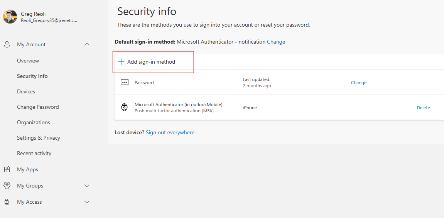
Task: Go to Devices in sidebar
Action: pos(26,91)
